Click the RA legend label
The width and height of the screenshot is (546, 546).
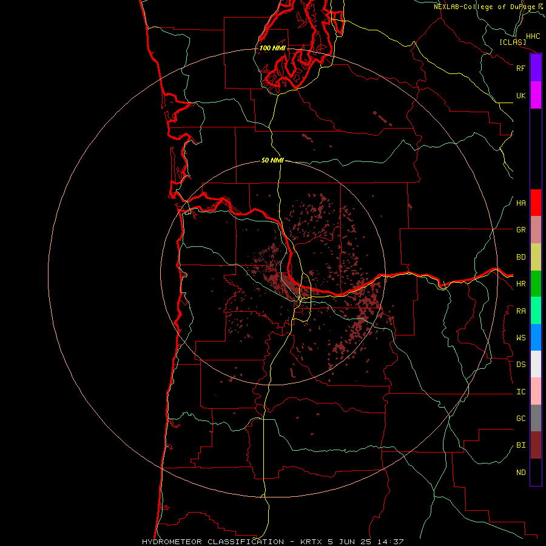click(x=521, y=311)
